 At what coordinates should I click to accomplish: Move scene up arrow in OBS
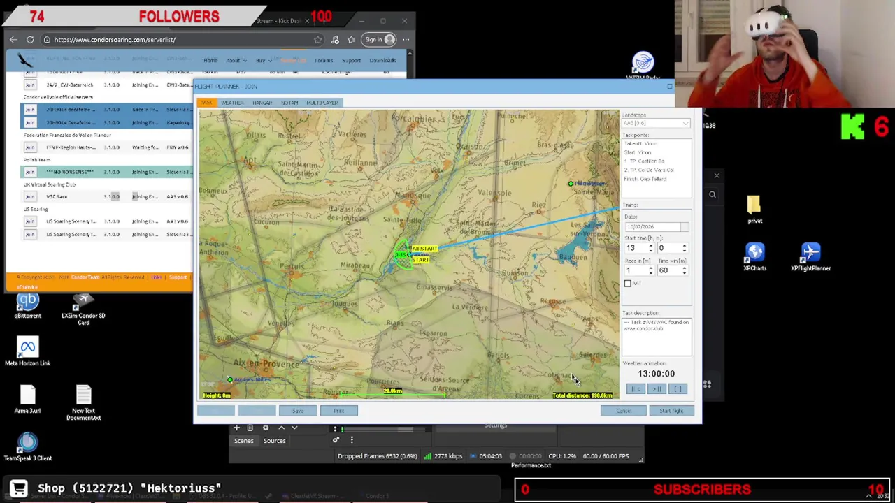coord(281,428)
